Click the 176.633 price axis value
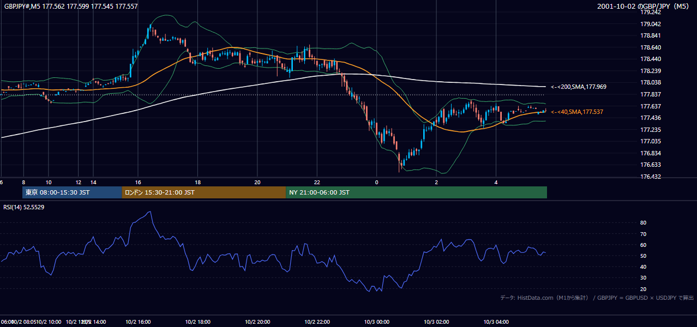697x327 pixels. [x=651, y=165]
